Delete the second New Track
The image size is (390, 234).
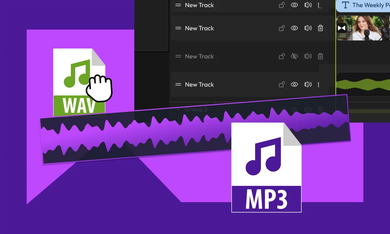pos(320,28)
